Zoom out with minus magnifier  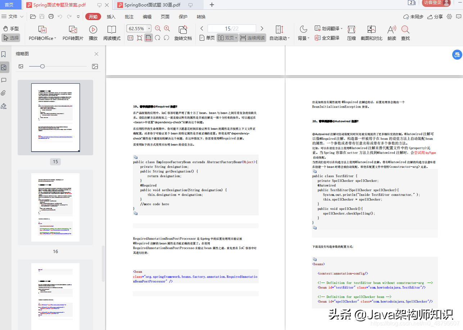point(158,28)
